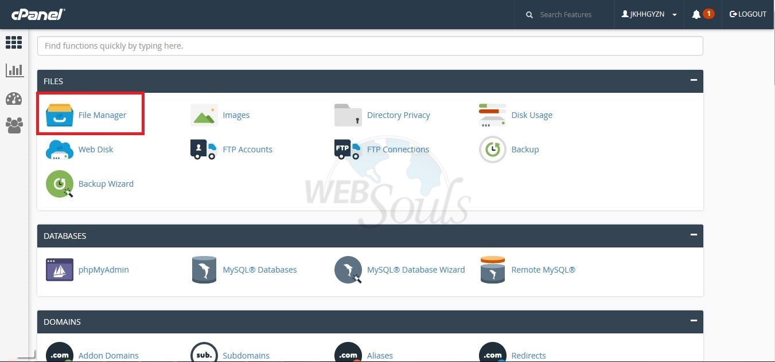
Task: Open the Subdomains sub. icon
Action: click(x=204, y=352)
